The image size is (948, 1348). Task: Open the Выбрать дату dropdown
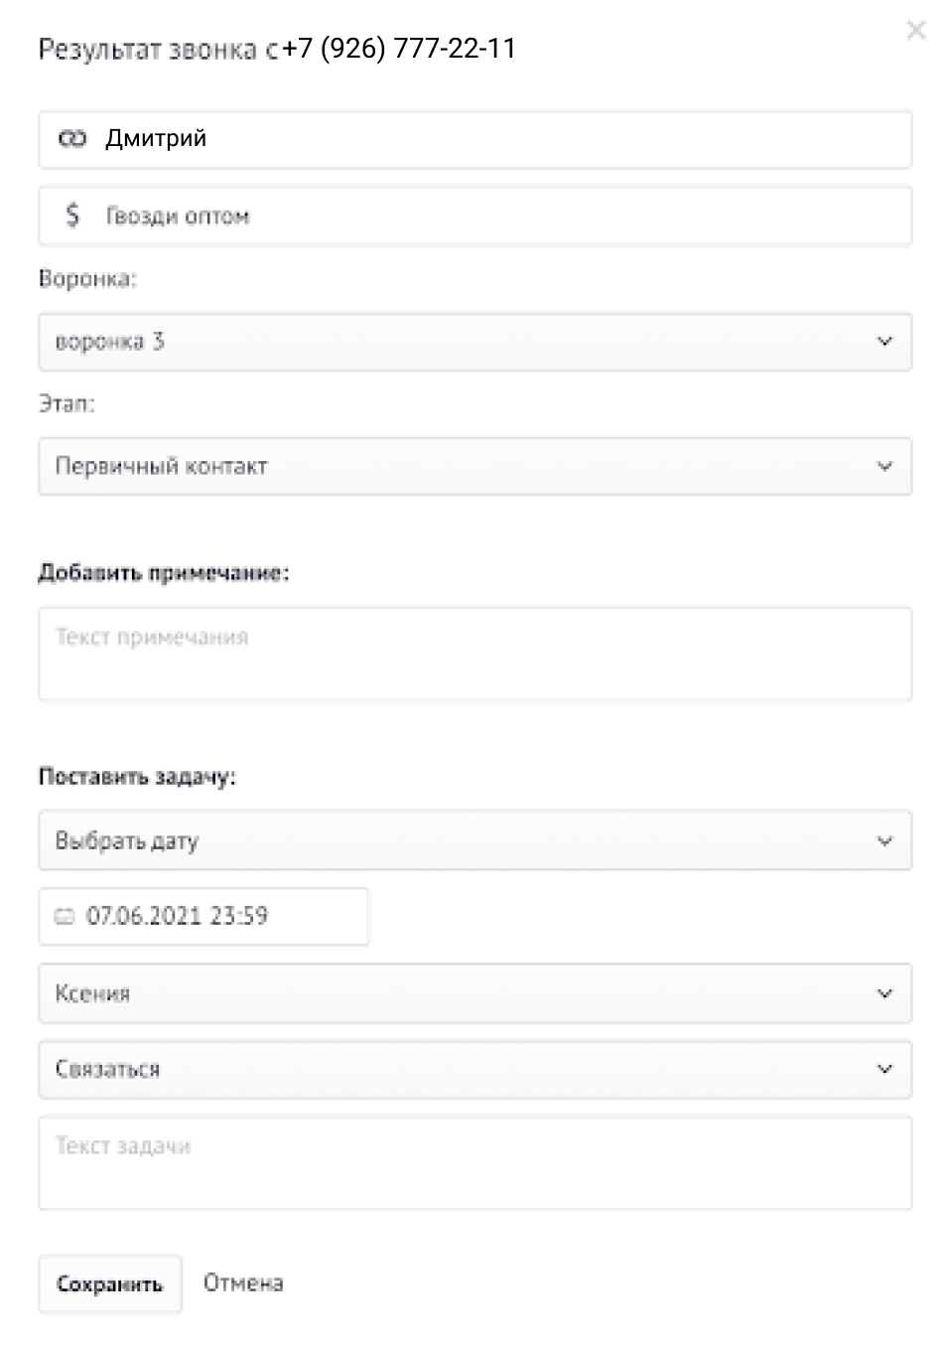[474, 841]
